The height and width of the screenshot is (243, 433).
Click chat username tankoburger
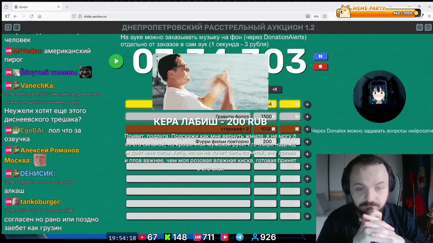[x=41, y=202]
